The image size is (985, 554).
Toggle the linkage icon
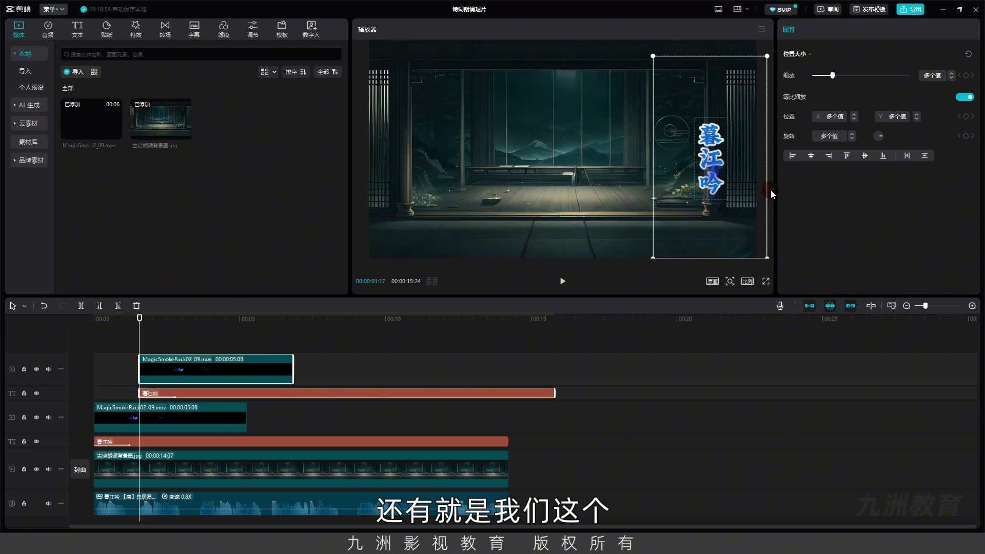[x=850, y=306]
